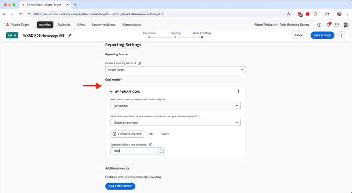
Task: Open the activity more options menu
Action: point(341,35)
